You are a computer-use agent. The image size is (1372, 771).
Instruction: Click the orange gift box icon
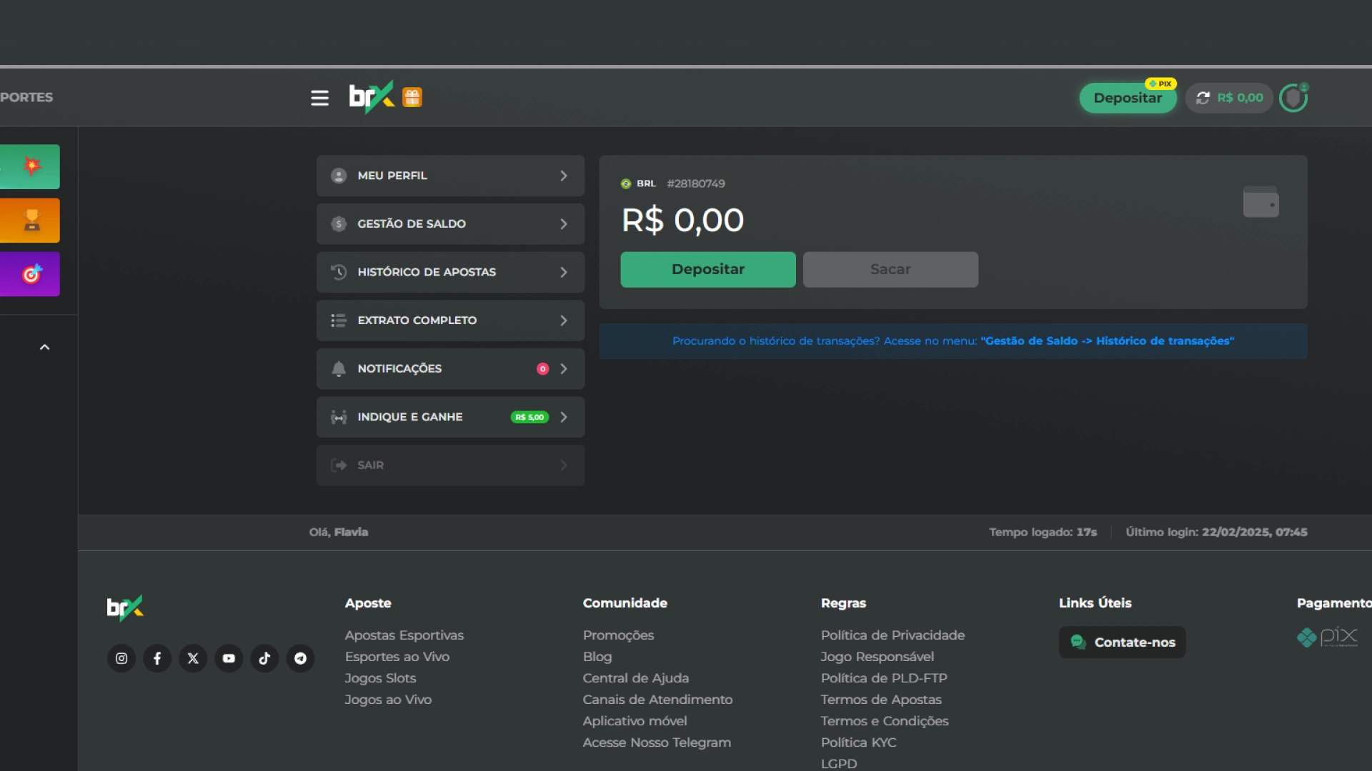pos(412,97)
